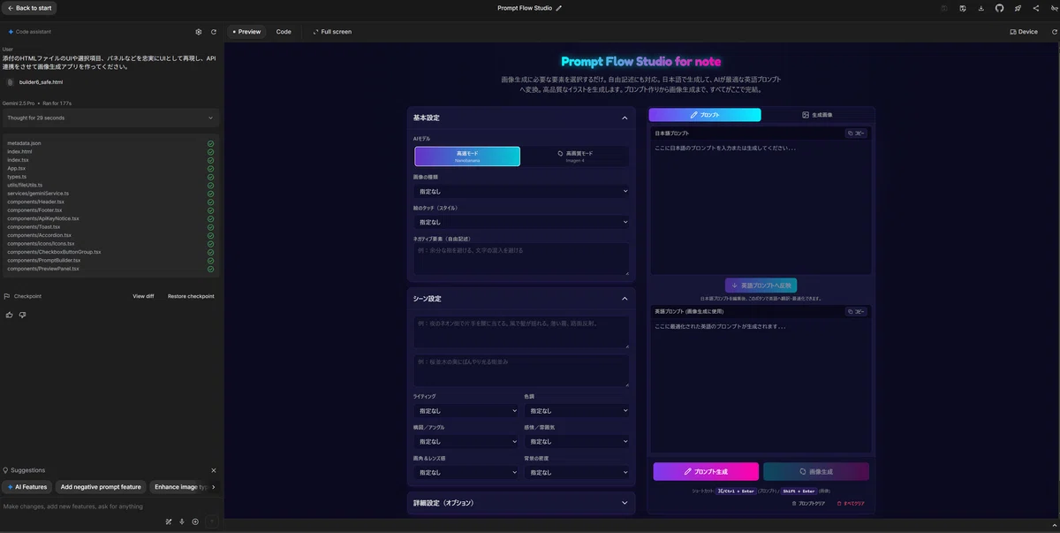Click the red すべてクリア button
The height and width of the screenshot is (533, 1060).
point(849,503)
